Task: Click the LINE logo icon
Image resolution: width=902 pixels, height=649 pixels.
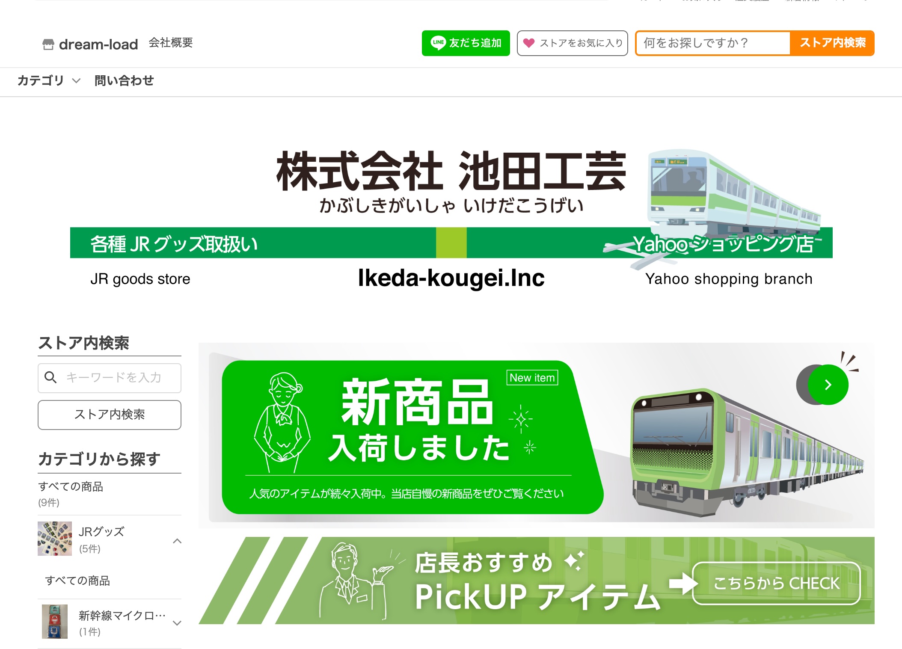Action: click(x=438, y=43)
